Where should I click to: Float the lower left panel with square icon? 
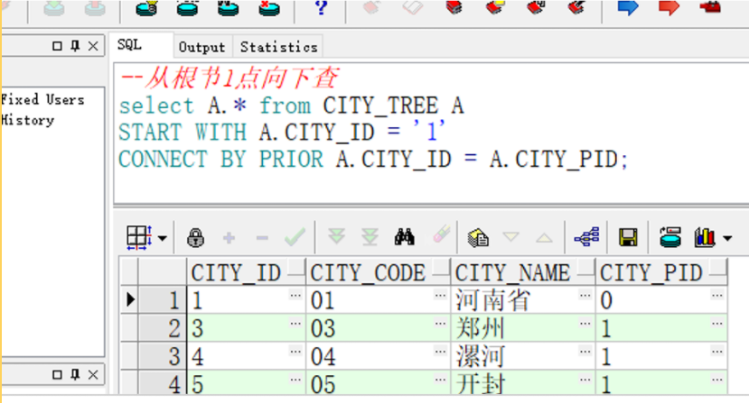click(x=57, y=374)
